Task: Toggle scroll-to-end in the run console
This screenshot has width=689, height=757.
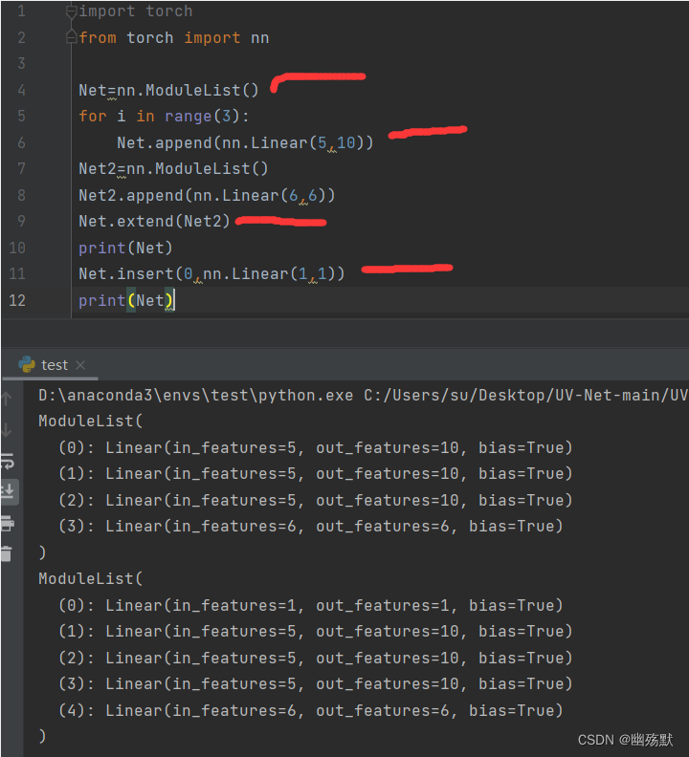Action: coord(9,491)
